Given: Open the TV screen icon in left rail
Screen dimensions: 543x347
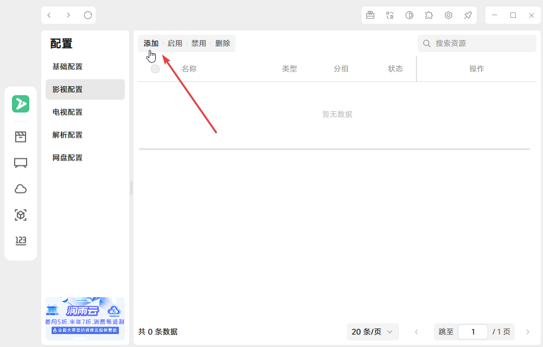Looking at the screenshot, I should (x=20, y=163).
